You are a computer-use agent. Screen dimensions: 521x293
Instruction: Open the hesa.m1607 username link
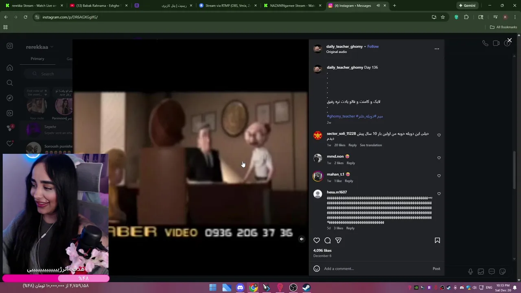point(337,192)
